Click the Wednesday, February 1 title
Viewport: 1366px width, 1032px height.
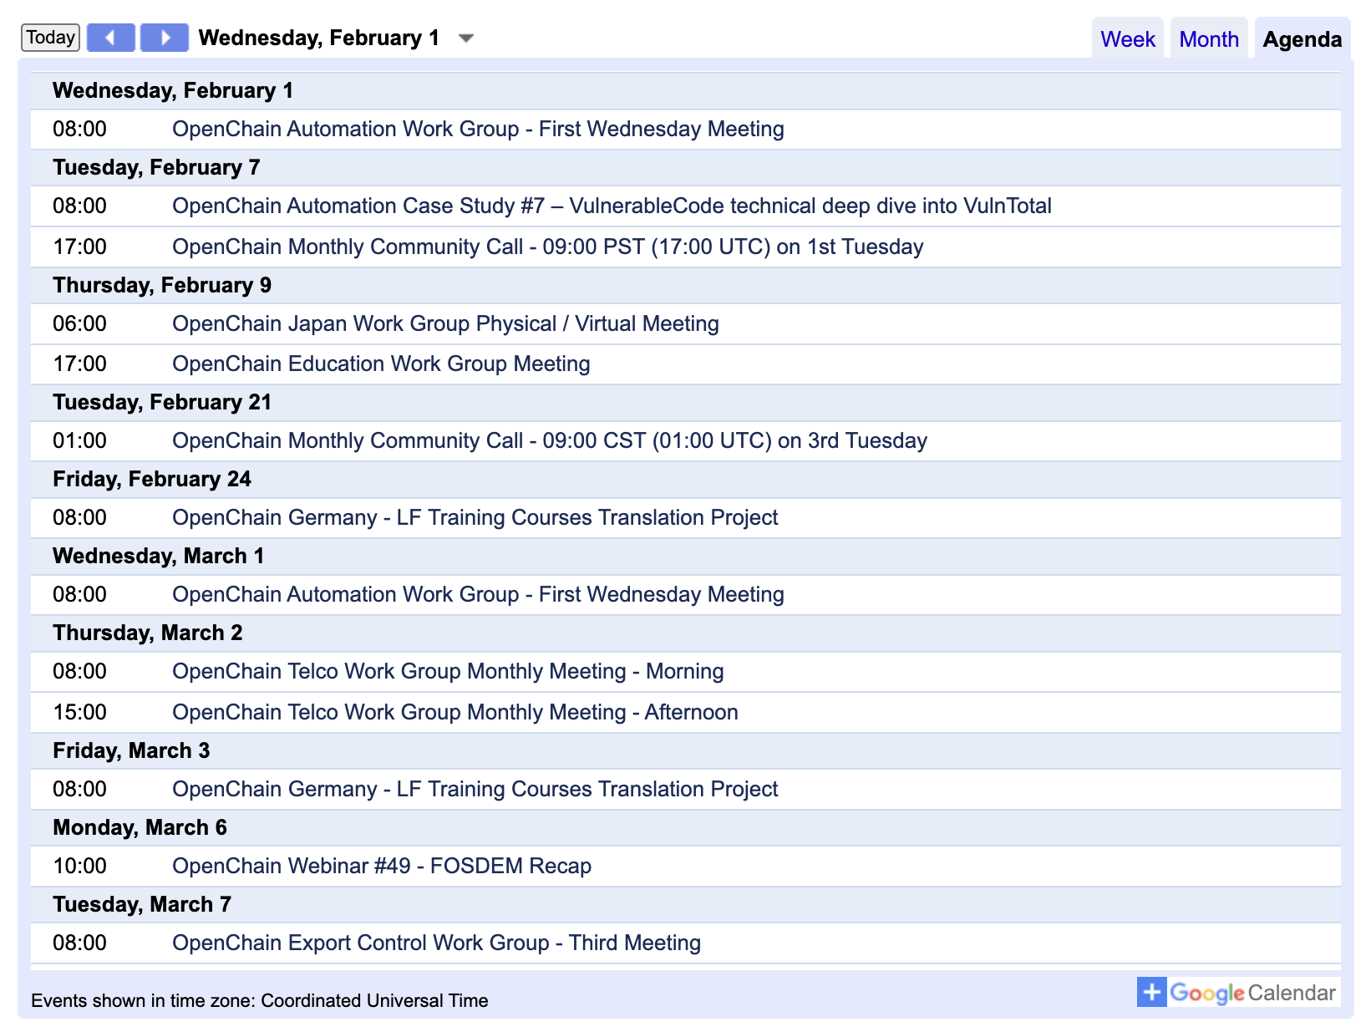[319, 38]
